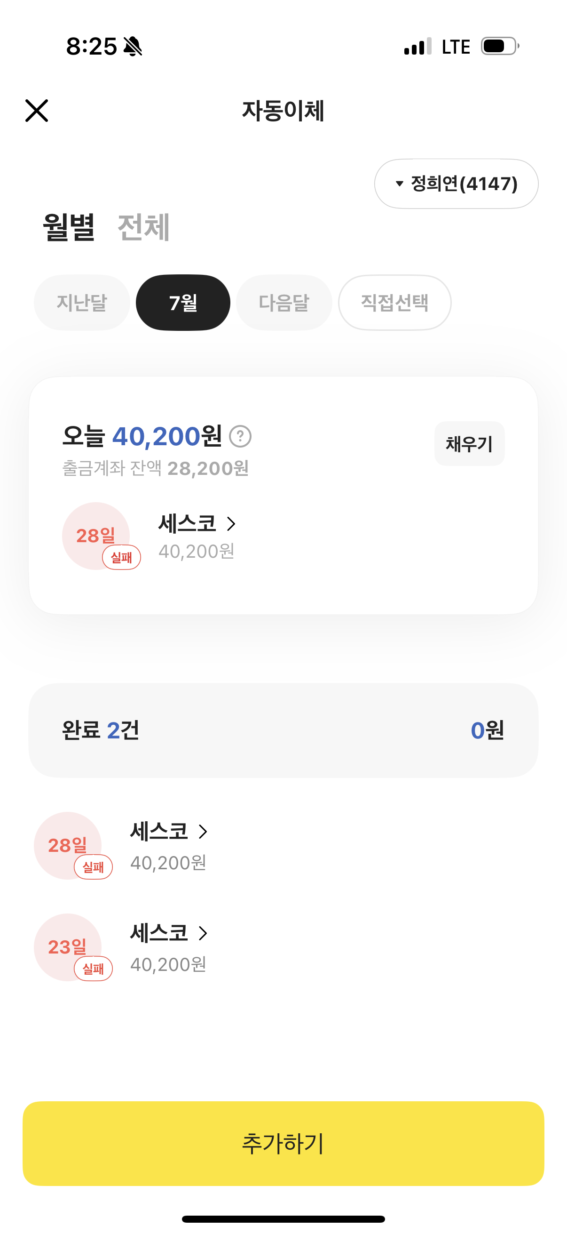Select the 7월 filter chip
This screenshot has height=1234, width=567.
(183, 303)
